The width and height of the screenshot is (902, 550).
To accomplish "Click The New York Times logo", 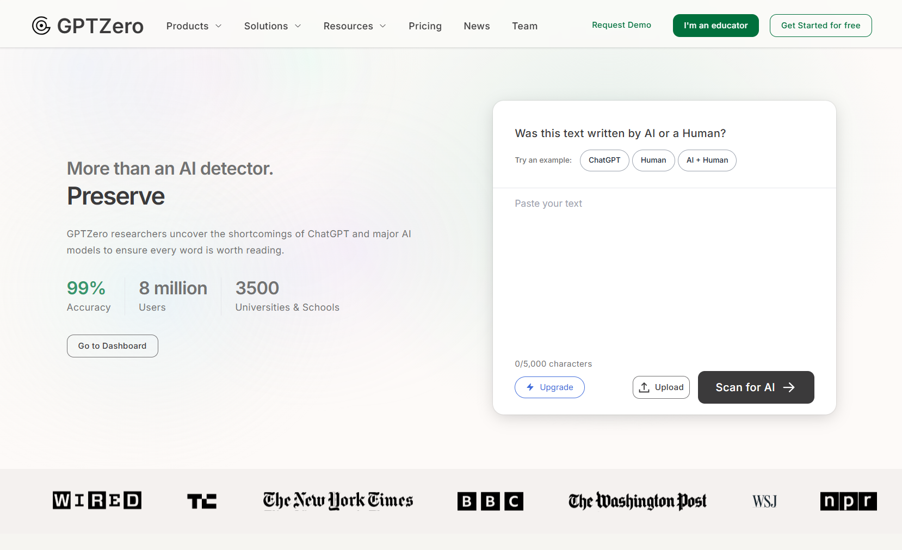I will 338,500.
